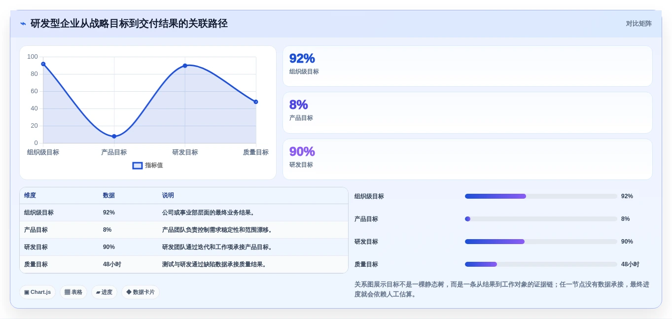Open the 90% 研发目标 data card
672x319 pixels.
pos(467,159)
